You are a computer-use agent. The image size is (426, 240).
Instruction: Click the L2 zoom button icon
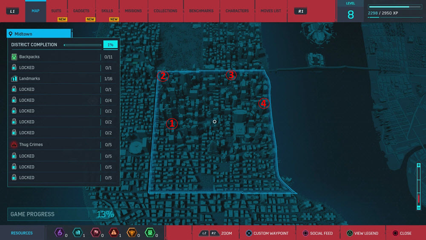(x=204, y=233)
